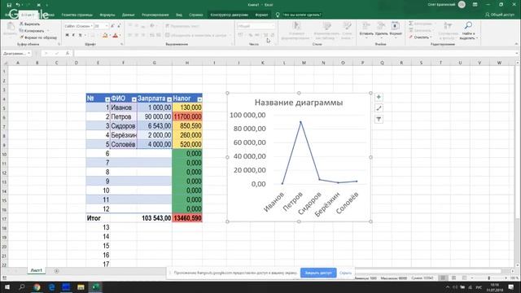Open File Explorer from taskbar

point(81,287)
